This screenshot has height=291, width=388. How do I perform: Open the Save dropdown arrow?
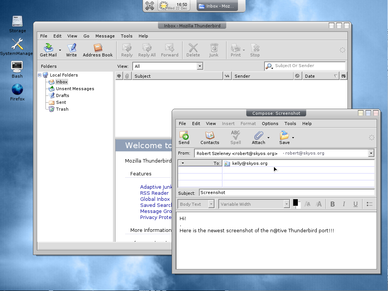(293, 138)
